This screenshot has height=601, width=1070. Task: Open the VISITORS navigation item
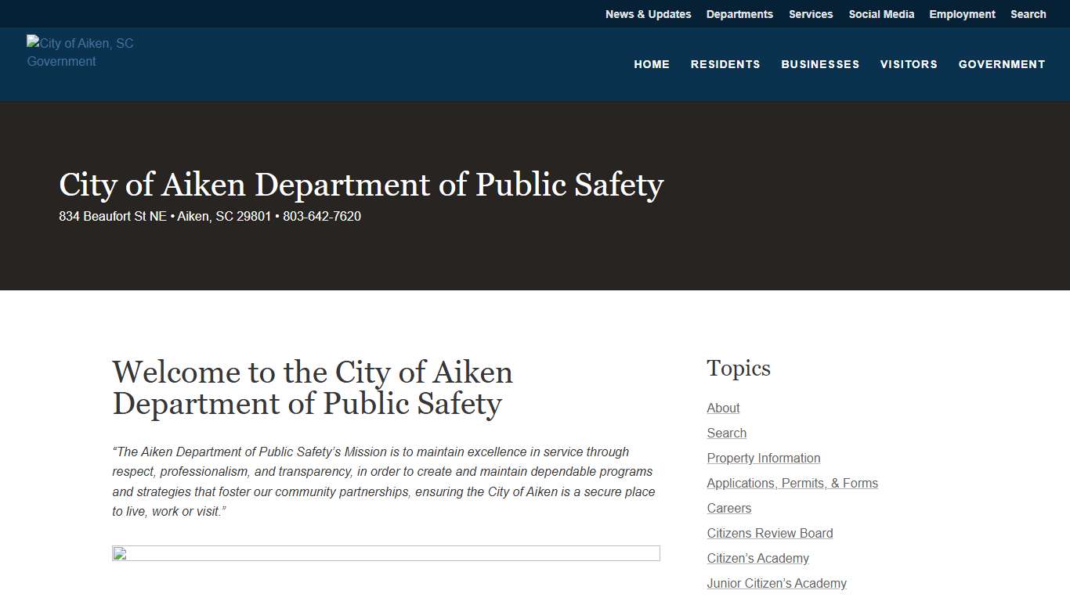coord(909,64)
